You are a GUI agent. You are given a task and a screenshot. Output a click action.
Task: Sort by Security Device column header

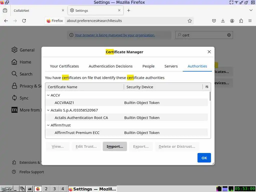(163, 87)
